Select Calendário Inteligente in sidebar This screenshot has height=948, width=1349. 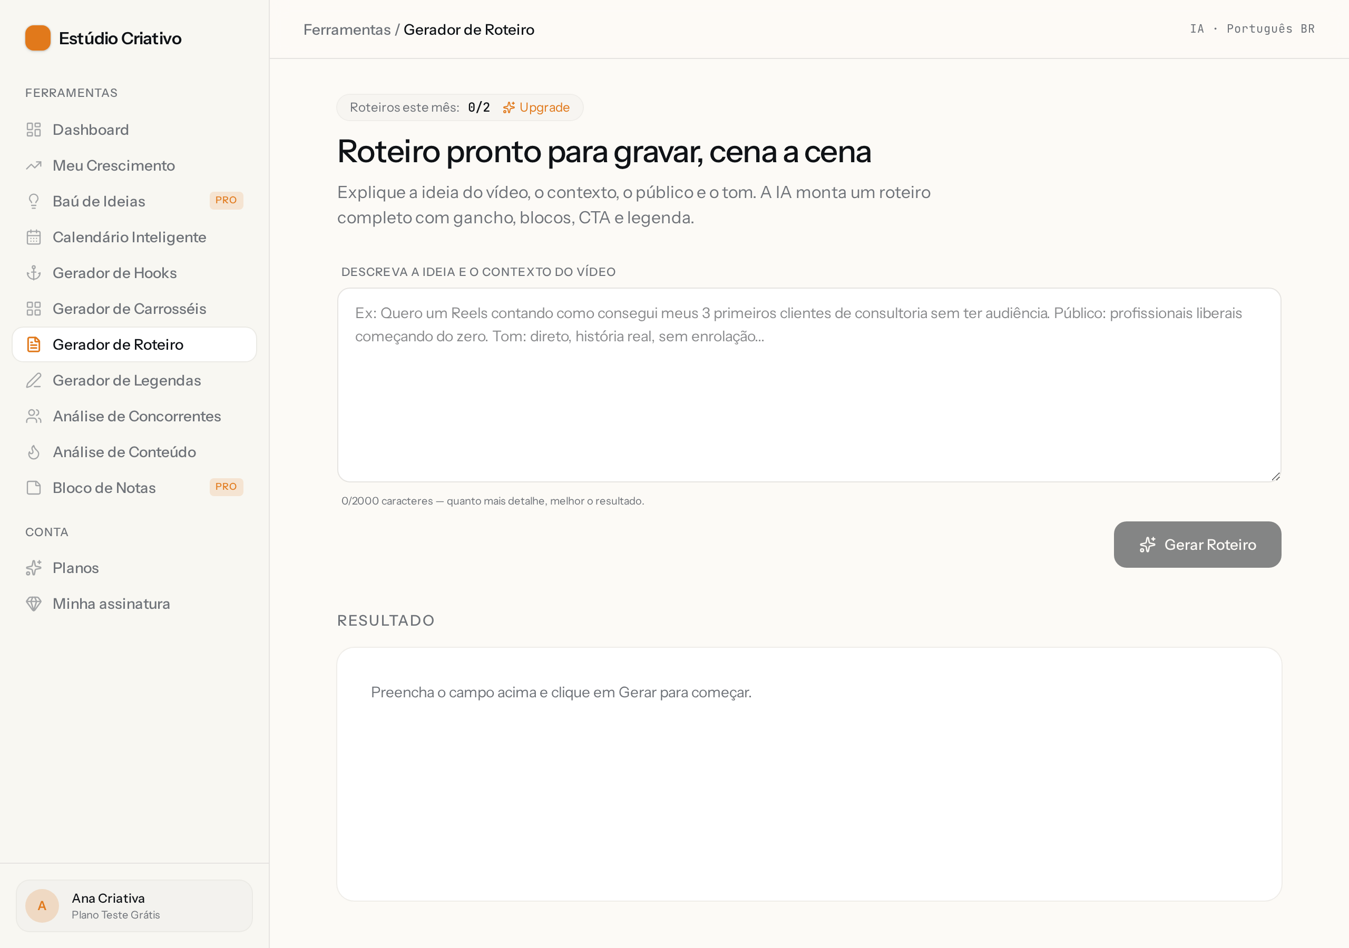pos(134,238)
